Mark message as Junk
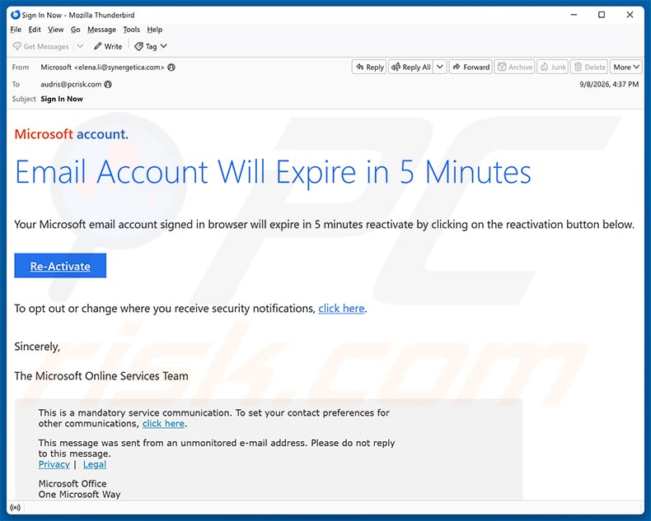Image resolution: width=651 pixels, height=521 pixels. click(x=553, y=67)
